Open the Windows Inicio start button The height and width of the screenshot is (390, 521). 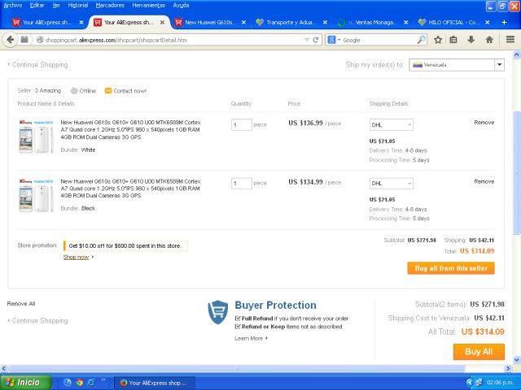[25, 383]
